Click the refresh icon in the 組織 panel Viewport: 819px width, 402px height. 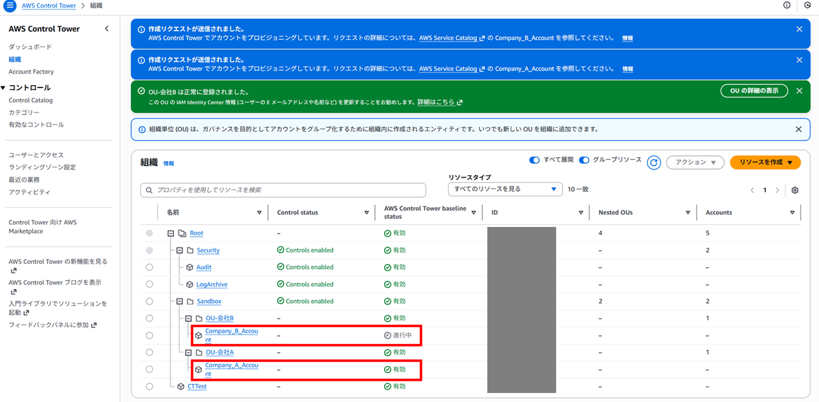click(x=653, y=162)
